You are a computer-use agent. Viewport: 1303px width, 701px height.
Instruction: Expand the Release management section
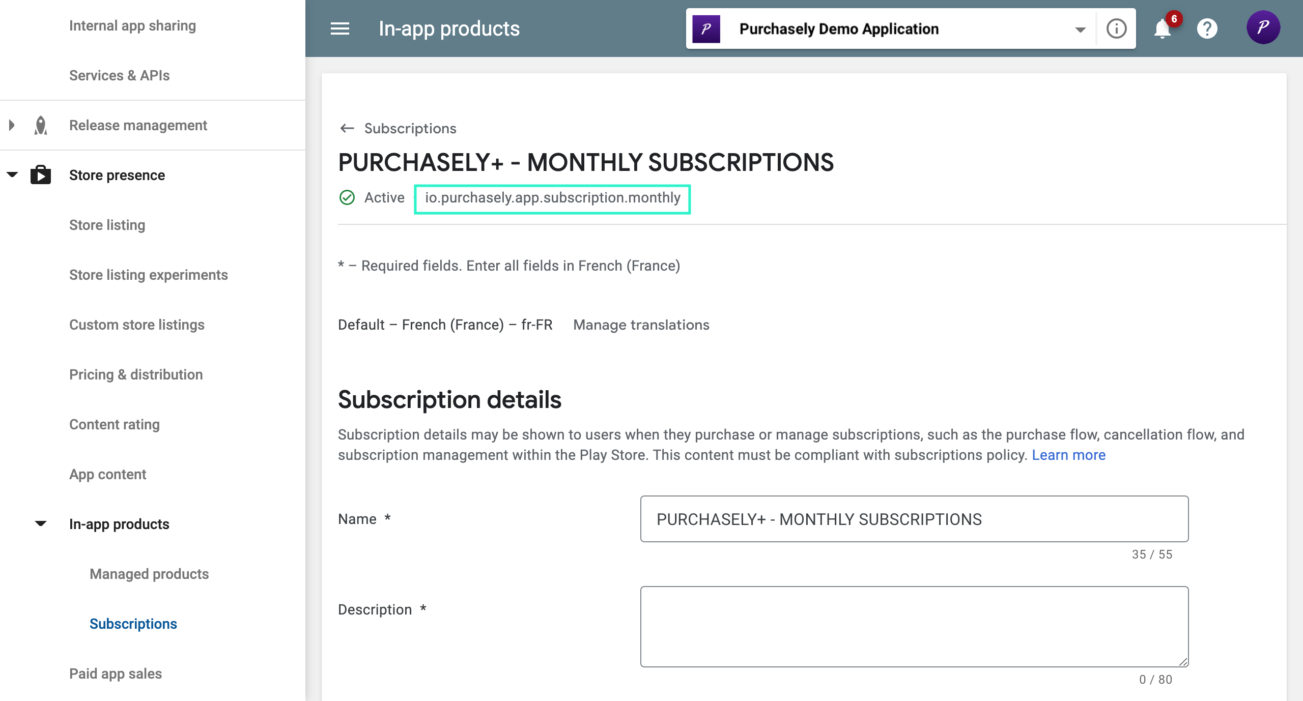pos(12,125)
